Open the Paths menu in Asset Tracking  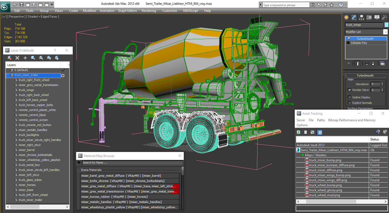coord(321,120)
